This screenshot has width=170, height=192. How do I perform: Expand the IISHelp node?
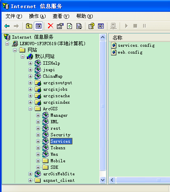[30, 63]
